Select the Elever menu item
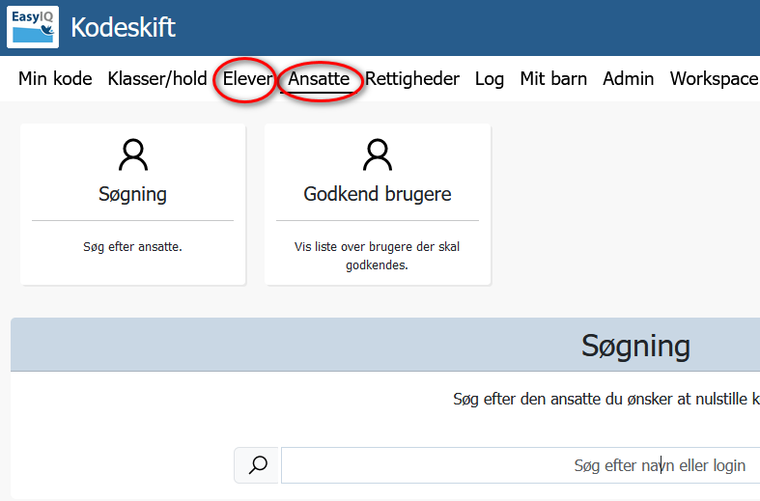The image size is (760, 501). [247, 78]
